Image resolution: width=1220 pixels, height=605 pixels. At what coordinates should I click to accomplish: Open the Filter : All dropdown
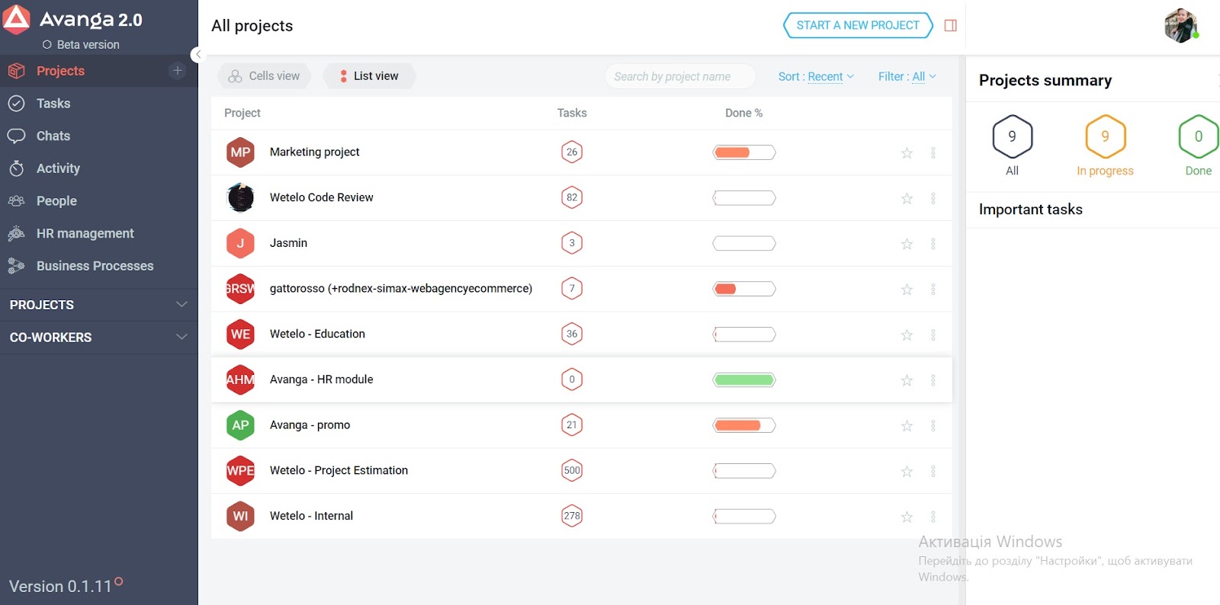tap(907, 76)
